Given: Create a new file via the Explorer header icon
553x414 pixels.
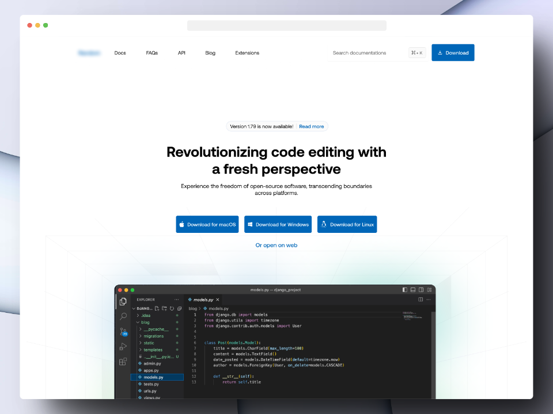Looking at the screenshot, I should coord(156,308).
